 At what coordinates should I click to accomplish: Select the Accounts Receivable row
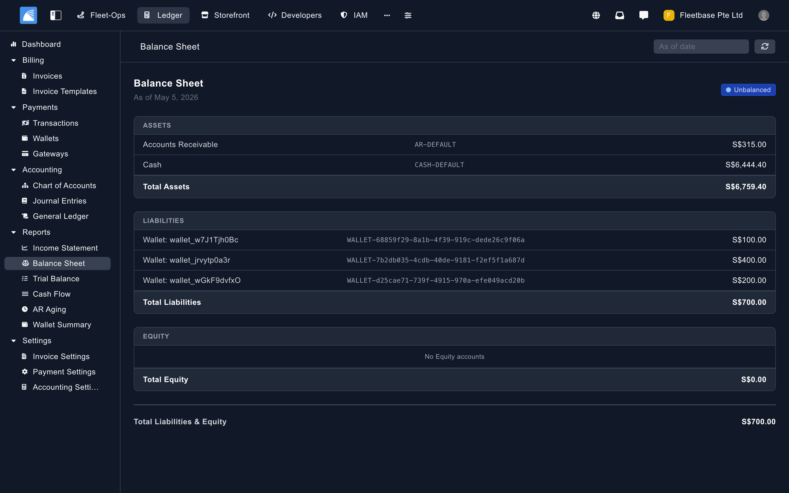454,144
